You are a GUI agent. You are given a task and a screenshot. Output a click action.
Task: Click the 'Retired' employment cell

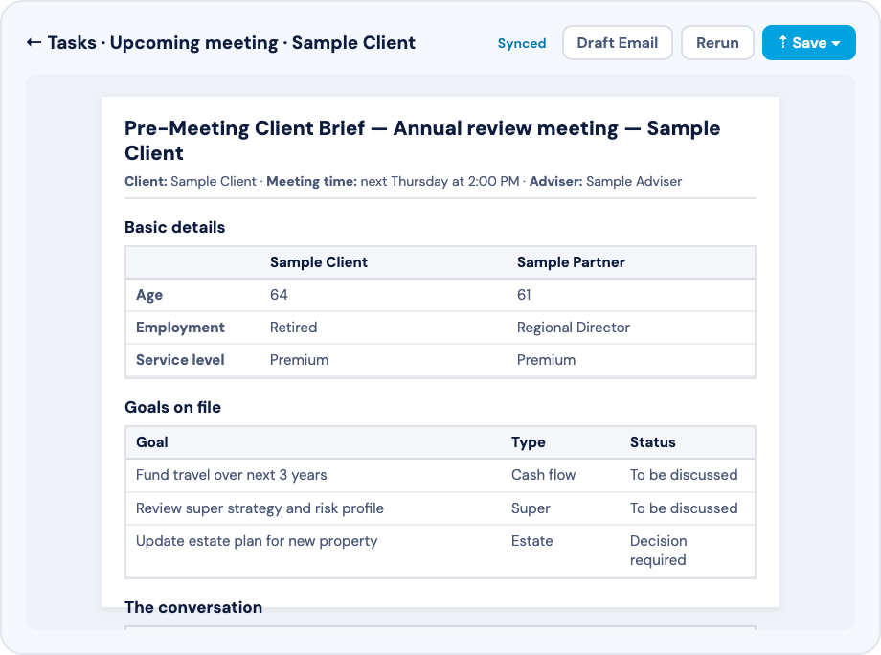pos(293,327)
